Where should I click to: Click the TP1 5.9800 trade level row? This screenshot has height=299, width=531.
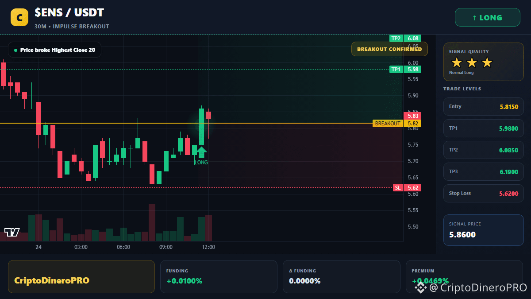point(483,128)
